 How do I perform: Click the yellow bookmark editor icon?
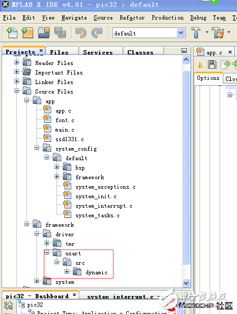[200, 64]
